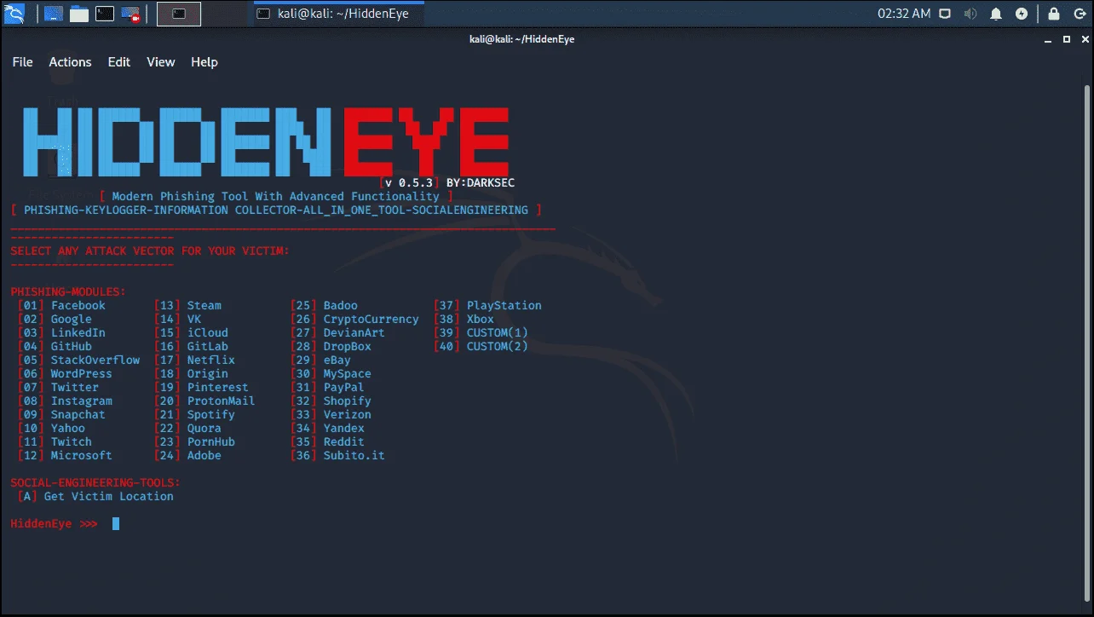The width and height of the screenshot is (1094, 617).
Task: Click the "Quora" module text
Action: click(204, 429)
